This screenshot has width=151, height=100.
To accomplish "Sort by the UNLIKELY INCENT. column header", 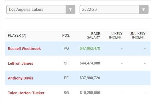I will (x=137, y=36).
